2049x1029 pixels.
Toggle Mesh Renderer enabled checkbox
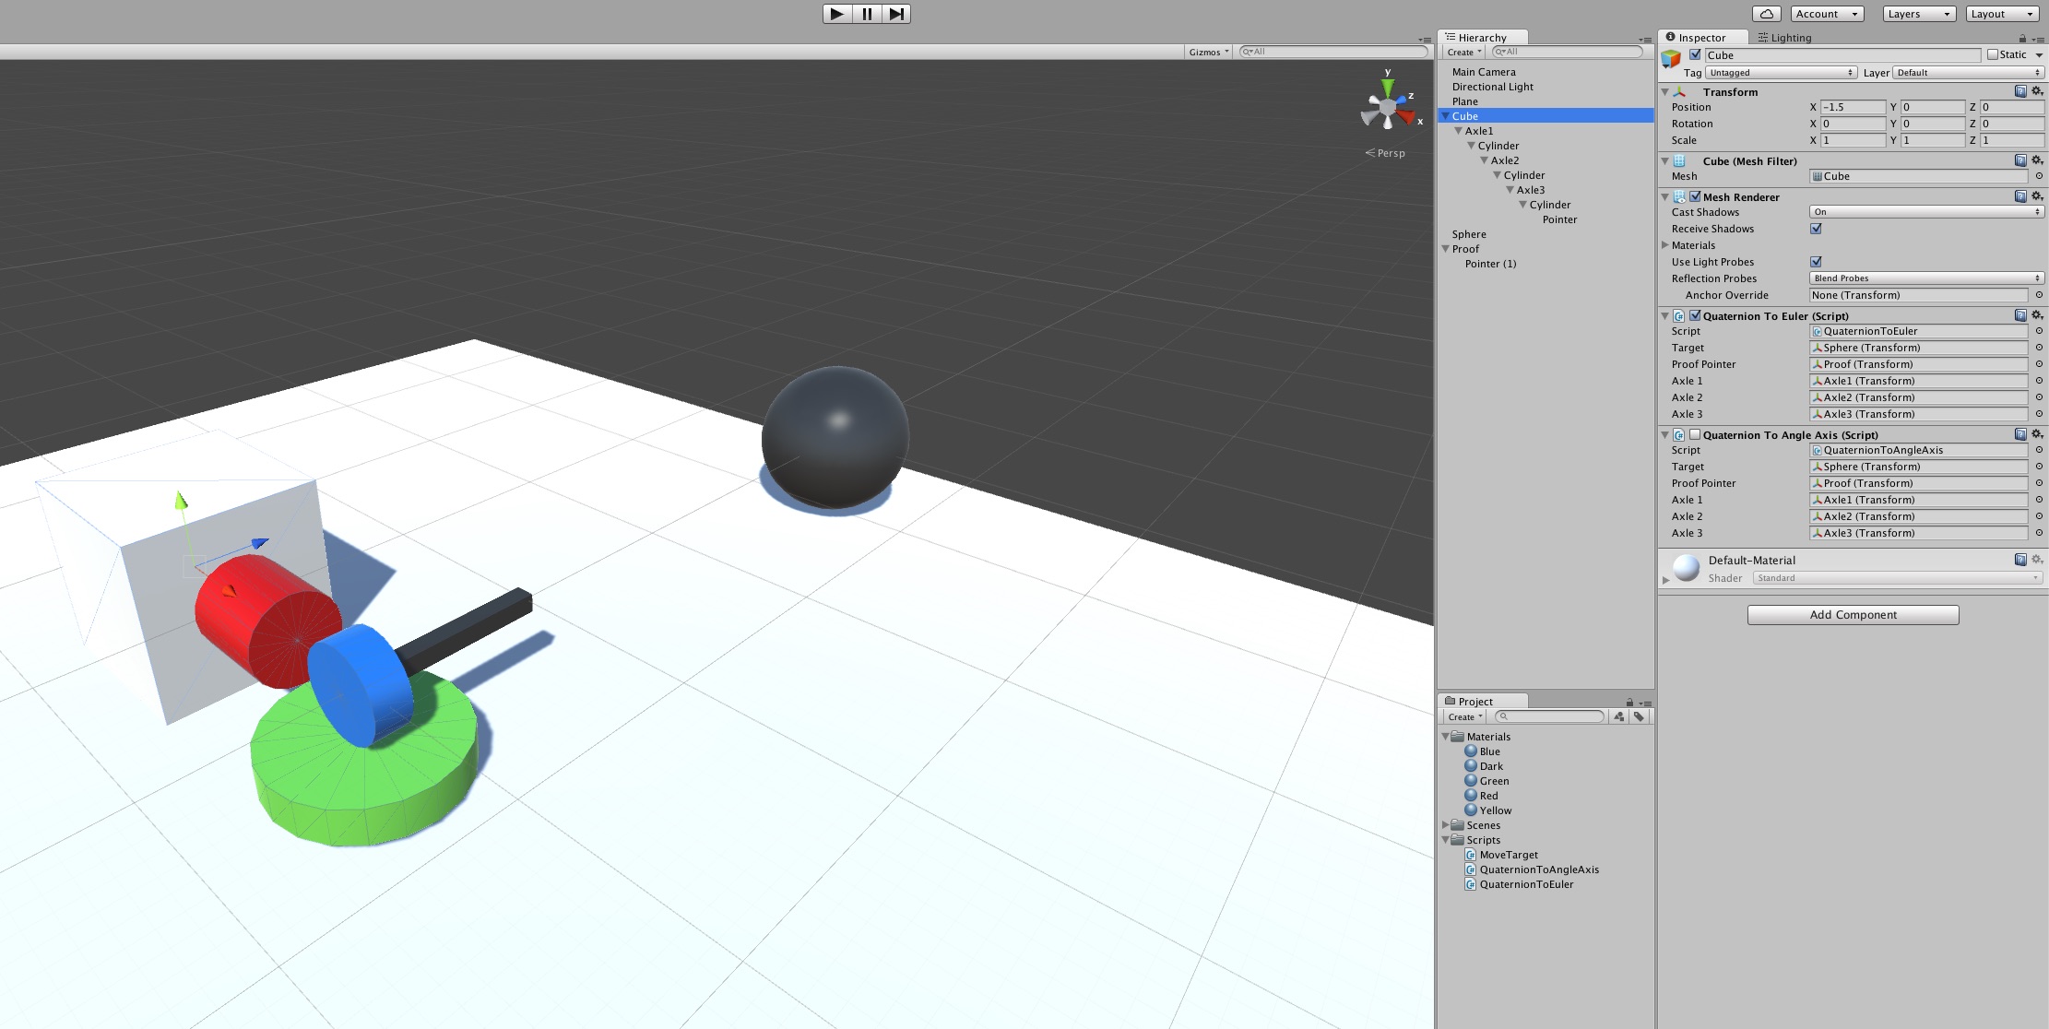(1695, 196)
